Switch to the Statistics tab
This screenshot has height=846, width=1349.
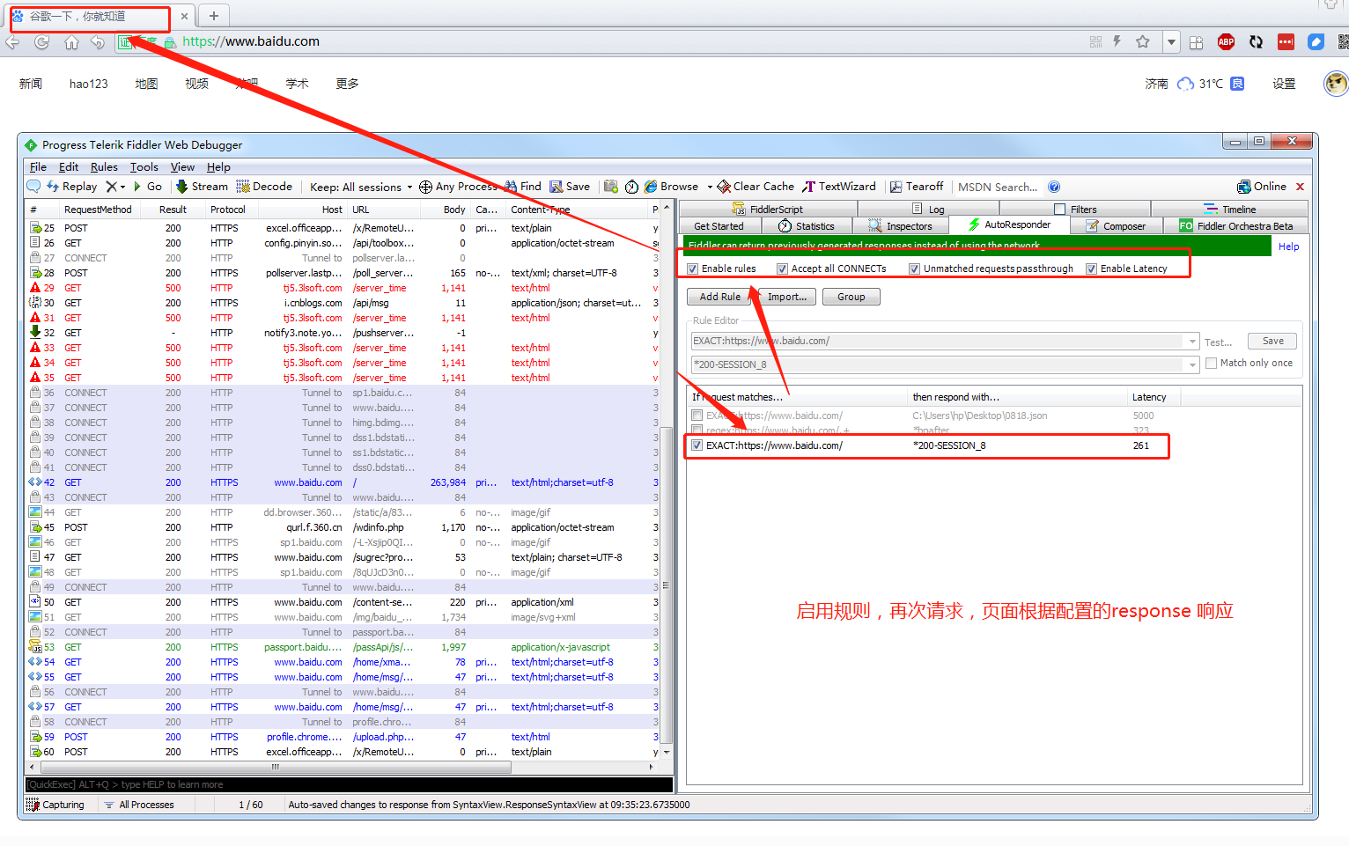point(807,226)
